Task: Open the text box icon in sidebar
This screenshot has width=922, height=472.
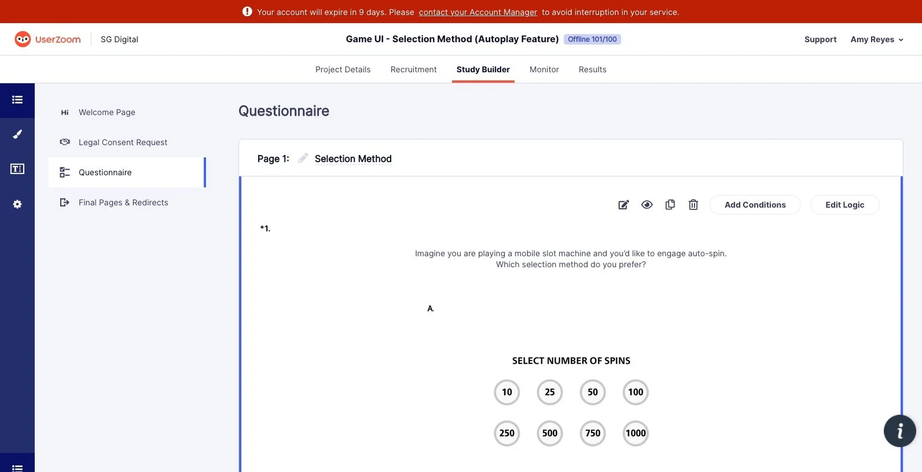Action: 17,169
